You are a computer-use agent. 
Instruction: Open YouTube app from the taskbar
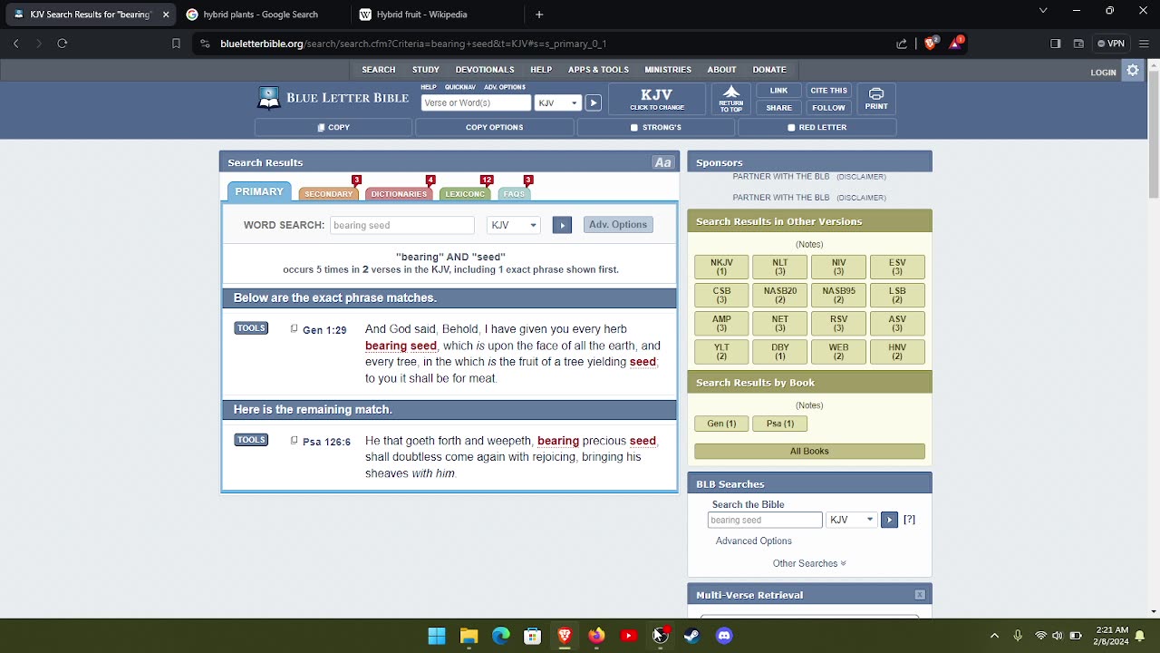click(x=628, y=636)
